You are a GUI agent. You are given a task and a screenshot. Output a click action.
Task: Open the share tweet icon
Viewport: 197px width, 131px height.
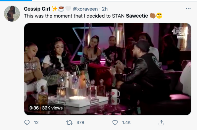click(161, 122)
